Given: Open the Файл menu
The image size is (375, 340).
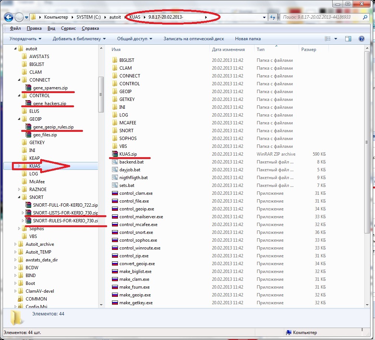Looking at the screenshot, I should tap(15, 28).
